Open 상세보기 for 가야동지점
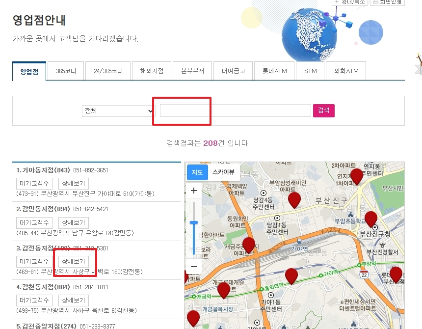 pyautogui.click(x=74, y=184)
